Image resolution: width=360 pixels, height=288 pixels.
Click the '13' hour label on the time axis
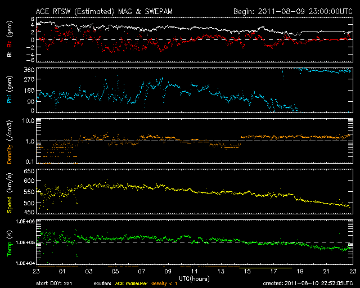tap(221, 271)
